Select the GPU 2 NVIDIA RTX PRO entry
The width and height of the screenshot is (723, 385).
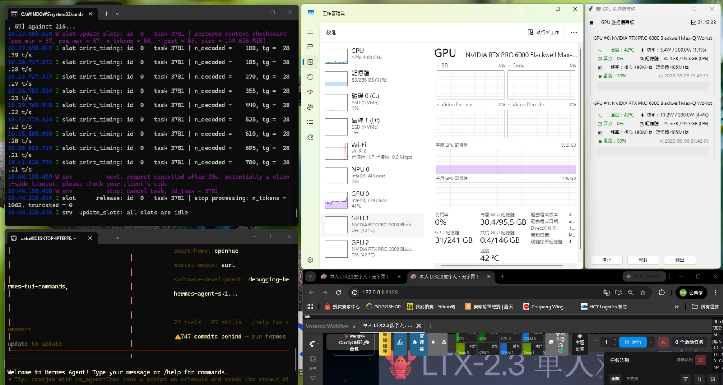(373, 249)
